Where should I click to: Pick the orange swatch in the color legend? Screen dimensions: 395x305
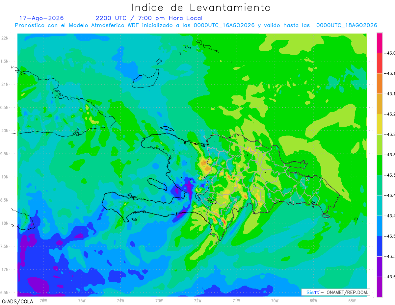(380, 83)
